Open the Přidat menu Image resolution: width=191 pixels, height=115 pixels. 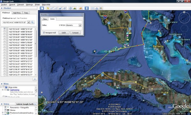tap(37, 5)
